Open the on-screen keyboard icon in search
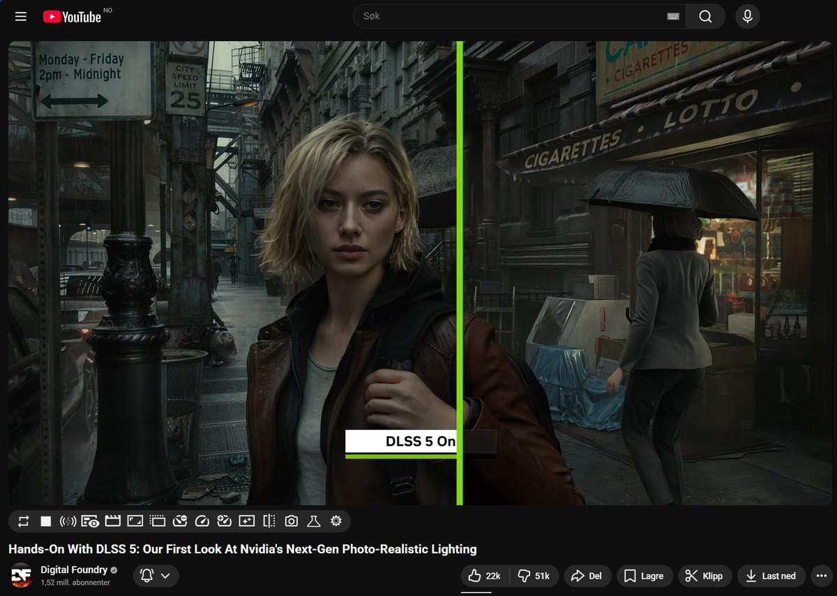 coord(673,17)
